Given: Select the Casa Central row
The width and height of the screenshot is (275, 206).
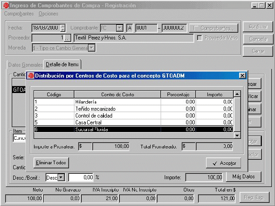Looking at the screenshot, I should point(117,123).
